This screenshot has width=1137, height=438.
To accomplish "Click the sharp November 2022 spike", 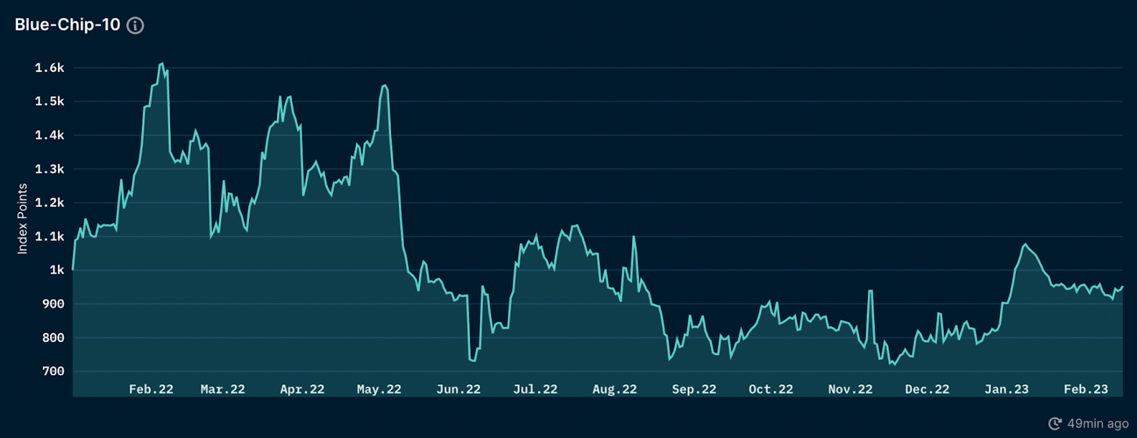I will (x=870, y=291).
